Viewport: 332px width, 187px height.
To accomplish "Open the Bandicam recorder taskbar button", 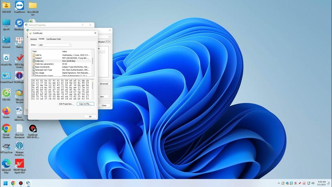I will pyautogui.click(x=21, y=183).
